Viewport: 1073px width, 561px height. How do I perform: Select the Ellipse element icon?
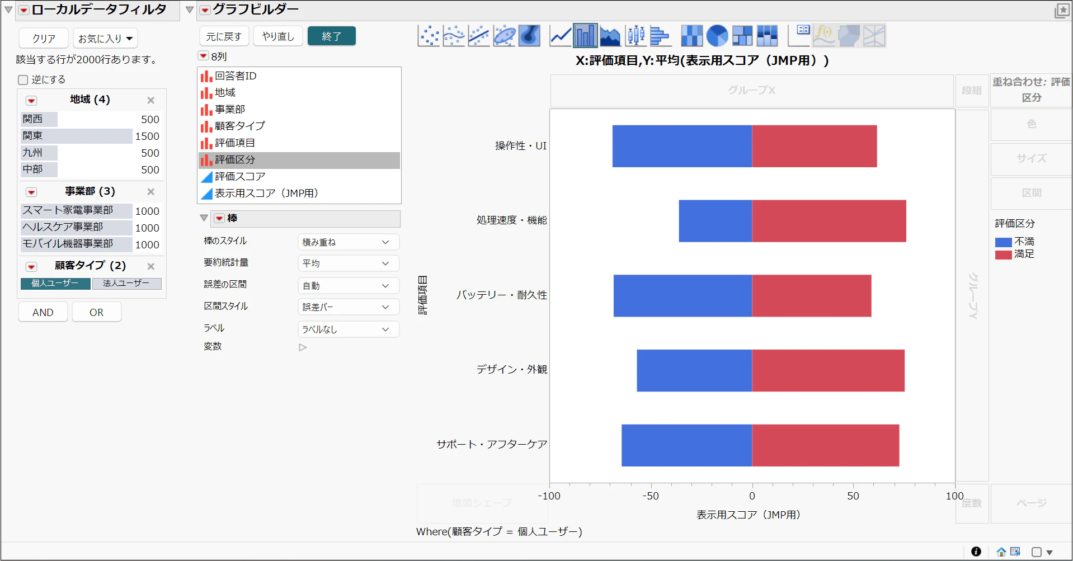click(504, 36)
